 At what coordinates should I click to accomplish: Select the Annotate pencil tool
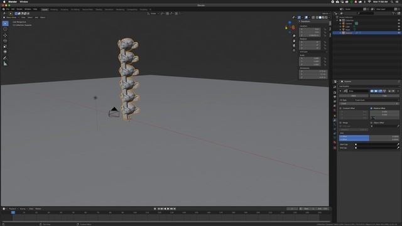click(x=5, y=58)
